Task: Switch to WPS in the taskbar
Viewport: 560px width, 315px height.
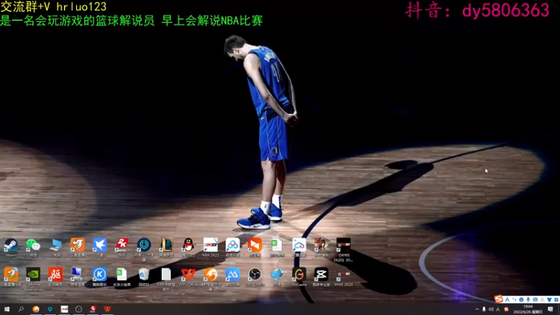Action: (107, 309)
